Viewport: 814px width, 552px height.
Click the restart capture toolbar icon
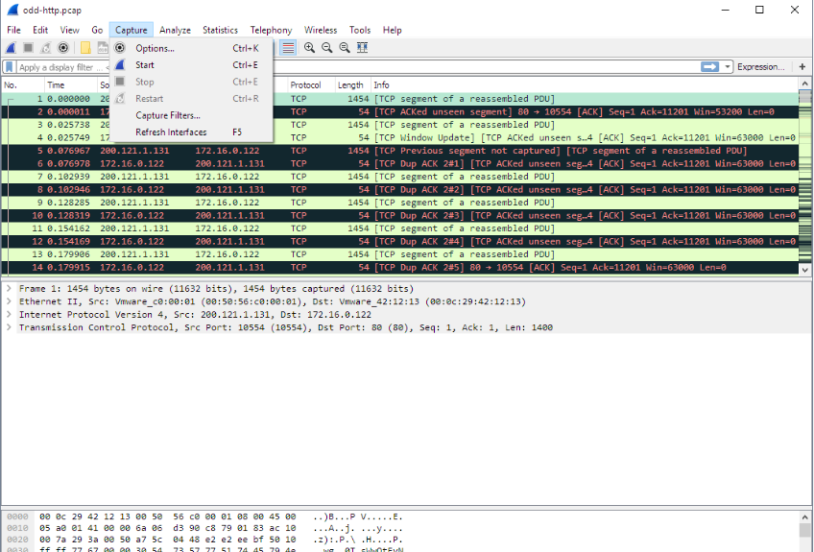tap(46, 48)
